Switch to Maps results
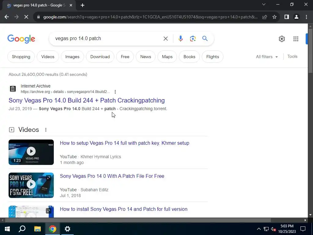The width and height of the screenshot is (313, 235). (x=167, y=57)
